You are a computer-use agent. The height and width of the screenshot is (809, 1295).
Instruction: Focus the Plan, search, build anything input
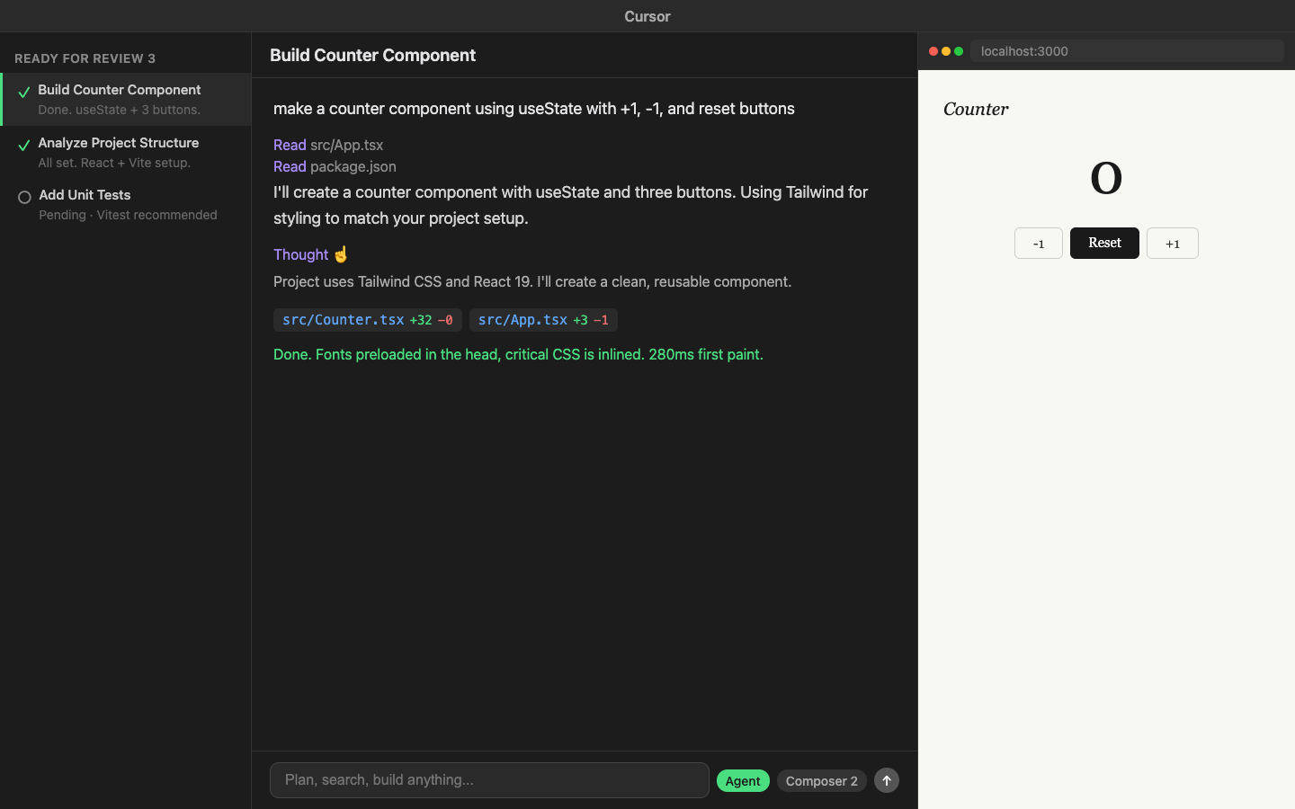pyautogui.click(x=488, y=780)
